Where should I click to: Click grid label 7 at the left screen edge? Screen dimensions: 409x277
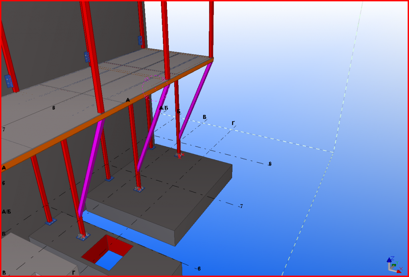click(3, 129)
